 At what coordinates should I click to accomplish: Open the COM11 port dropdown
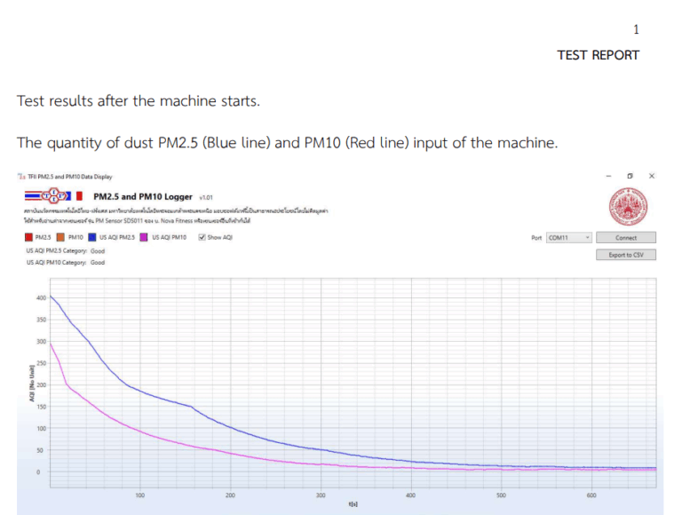tap(568, 238)
